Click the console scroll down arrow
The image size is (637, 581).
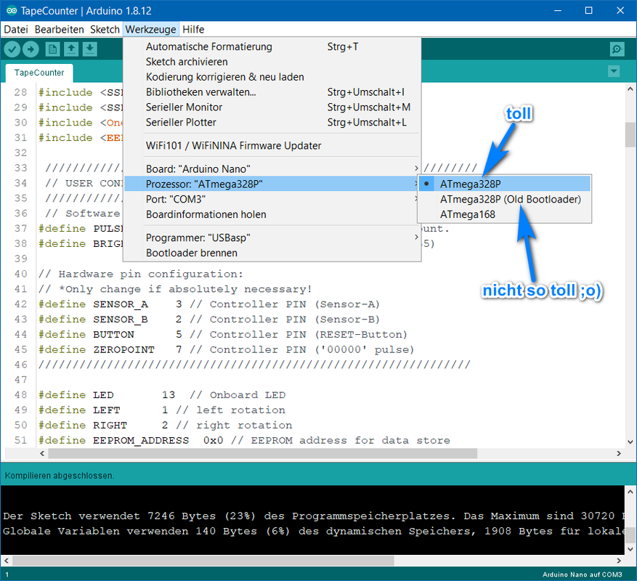630,549
